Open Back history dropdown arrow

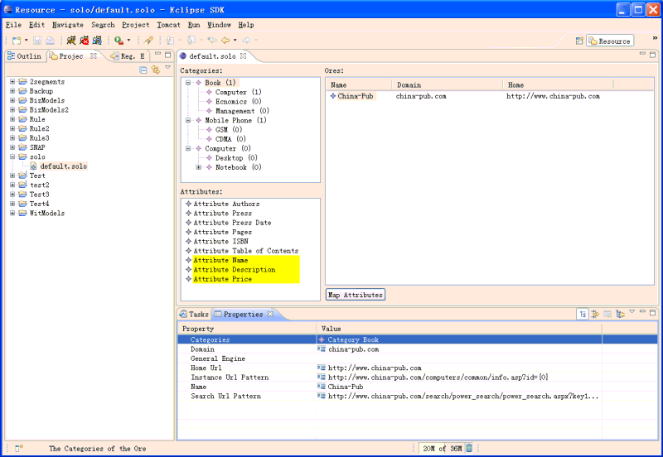tap(235, 41)
